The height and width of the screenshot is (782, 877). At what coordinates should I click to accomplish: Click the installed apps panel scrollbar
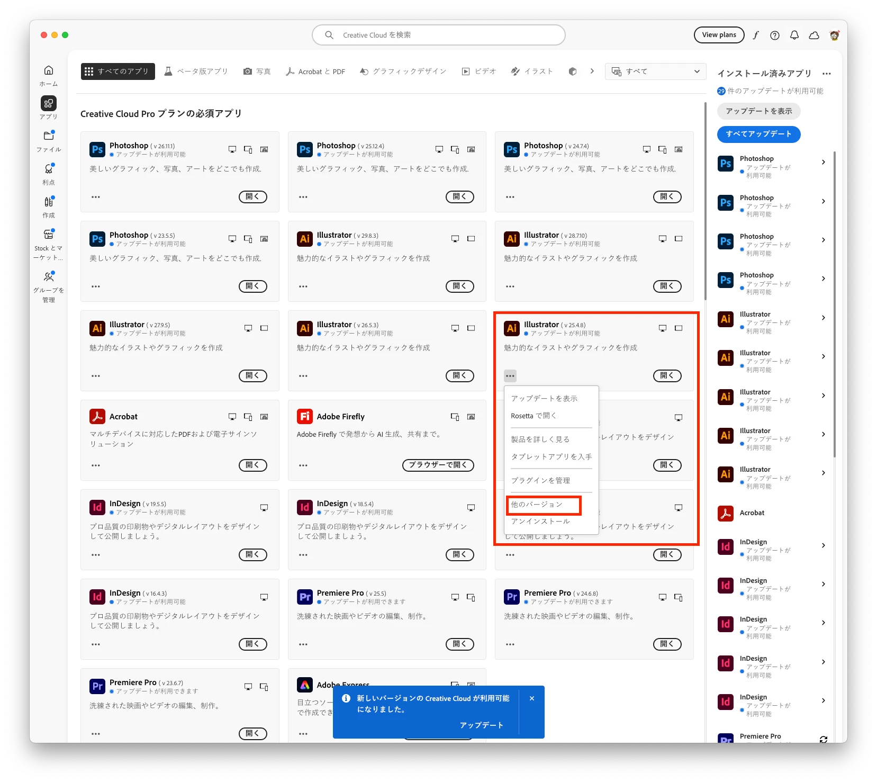click(x=835, y=304)
